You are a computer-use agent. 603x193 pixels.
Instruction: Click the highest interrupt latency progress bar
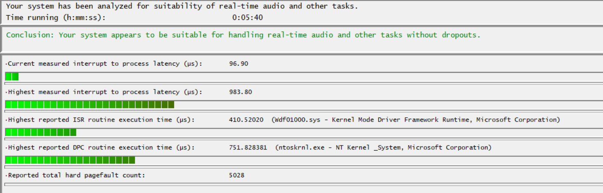[303, 105]
